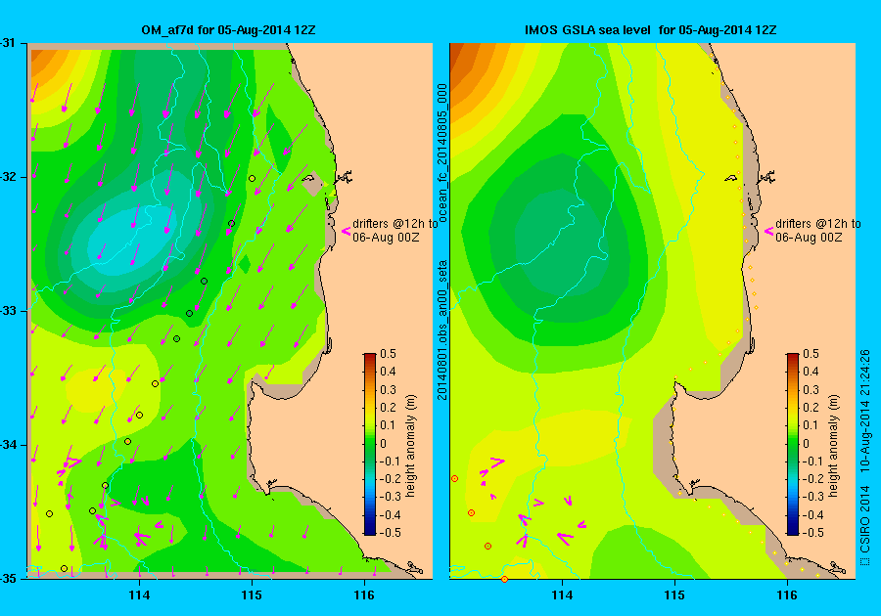The height and width of the screenshot is (616, 881).
Task: Click 'drifters @12h to 06-Aug 00Z' on left map
Action: tap(395, 231)
